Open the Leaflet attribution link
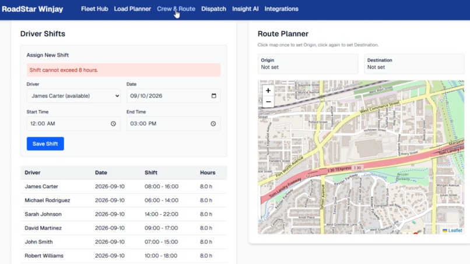This screenshot has width=470, height=264. [455, 230]
